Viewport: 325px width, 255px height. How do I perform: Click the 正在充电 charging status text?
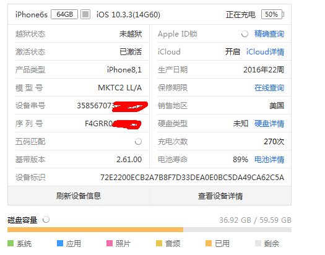(x=241, y=15)
